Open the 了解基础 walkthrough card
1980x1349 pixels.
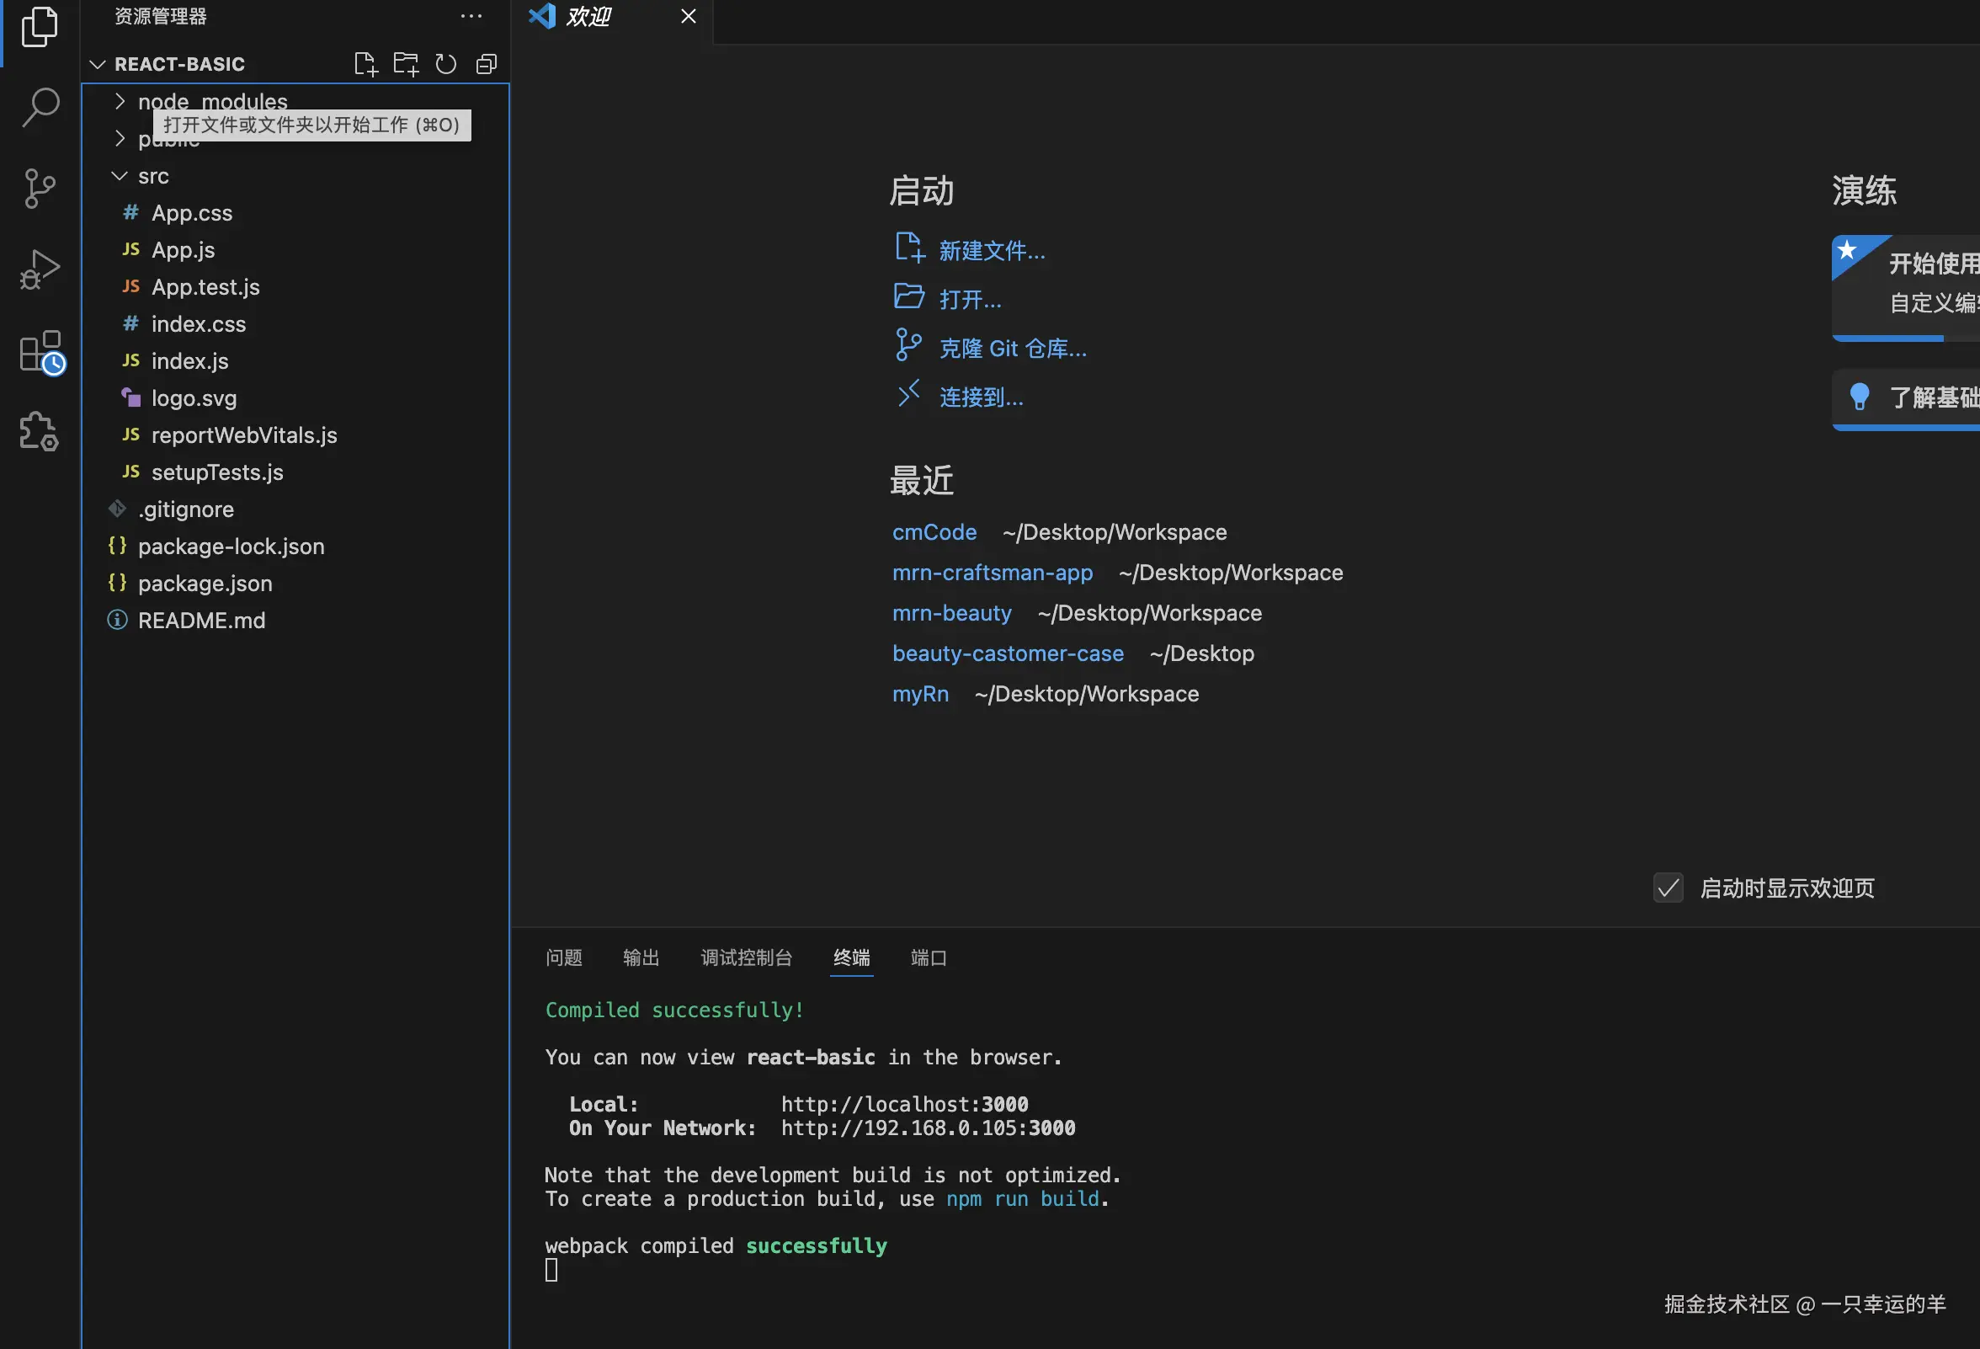point(1906,400)
